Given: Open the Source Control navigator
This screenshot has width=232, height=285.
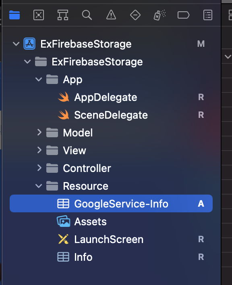Looking at the screenshot, I should point(39,15).
